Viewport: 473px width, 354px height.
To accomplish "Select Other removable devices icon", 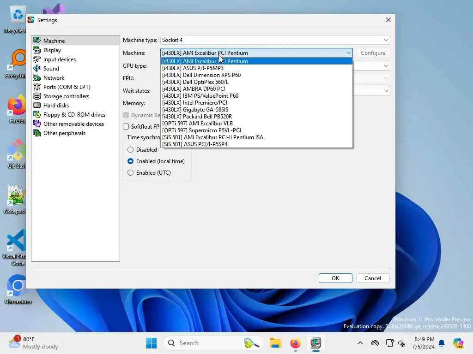I will 37,124.
